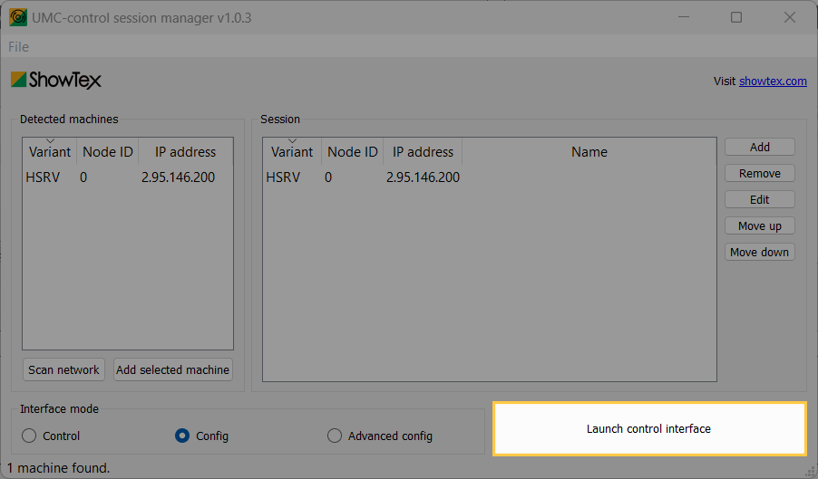Sort session list by Name column
The image size is (818, 479).
click(589, 152)
